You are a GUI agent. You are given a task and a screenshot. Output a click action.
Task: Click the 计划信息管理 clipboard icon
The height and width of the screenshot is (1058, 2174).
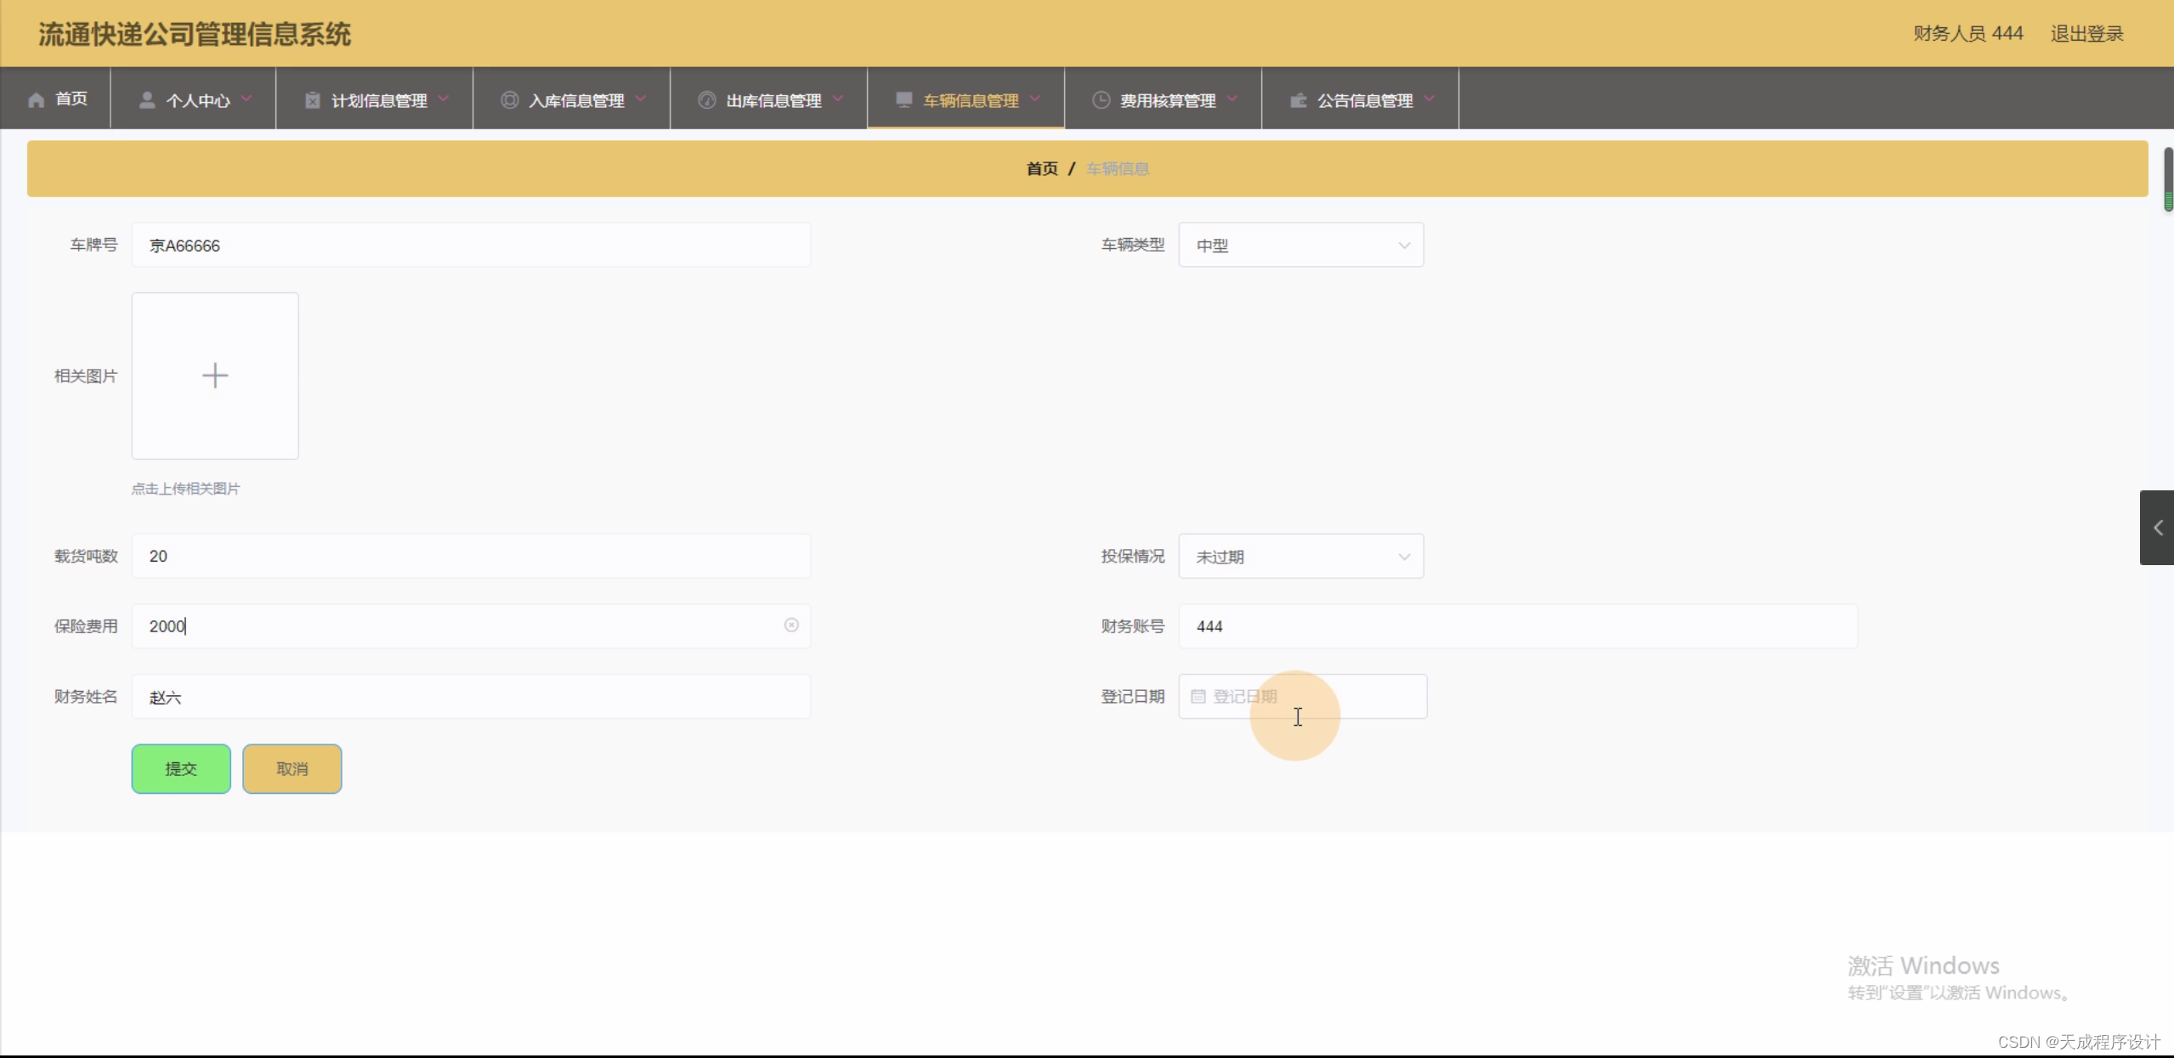click(311, 99)
